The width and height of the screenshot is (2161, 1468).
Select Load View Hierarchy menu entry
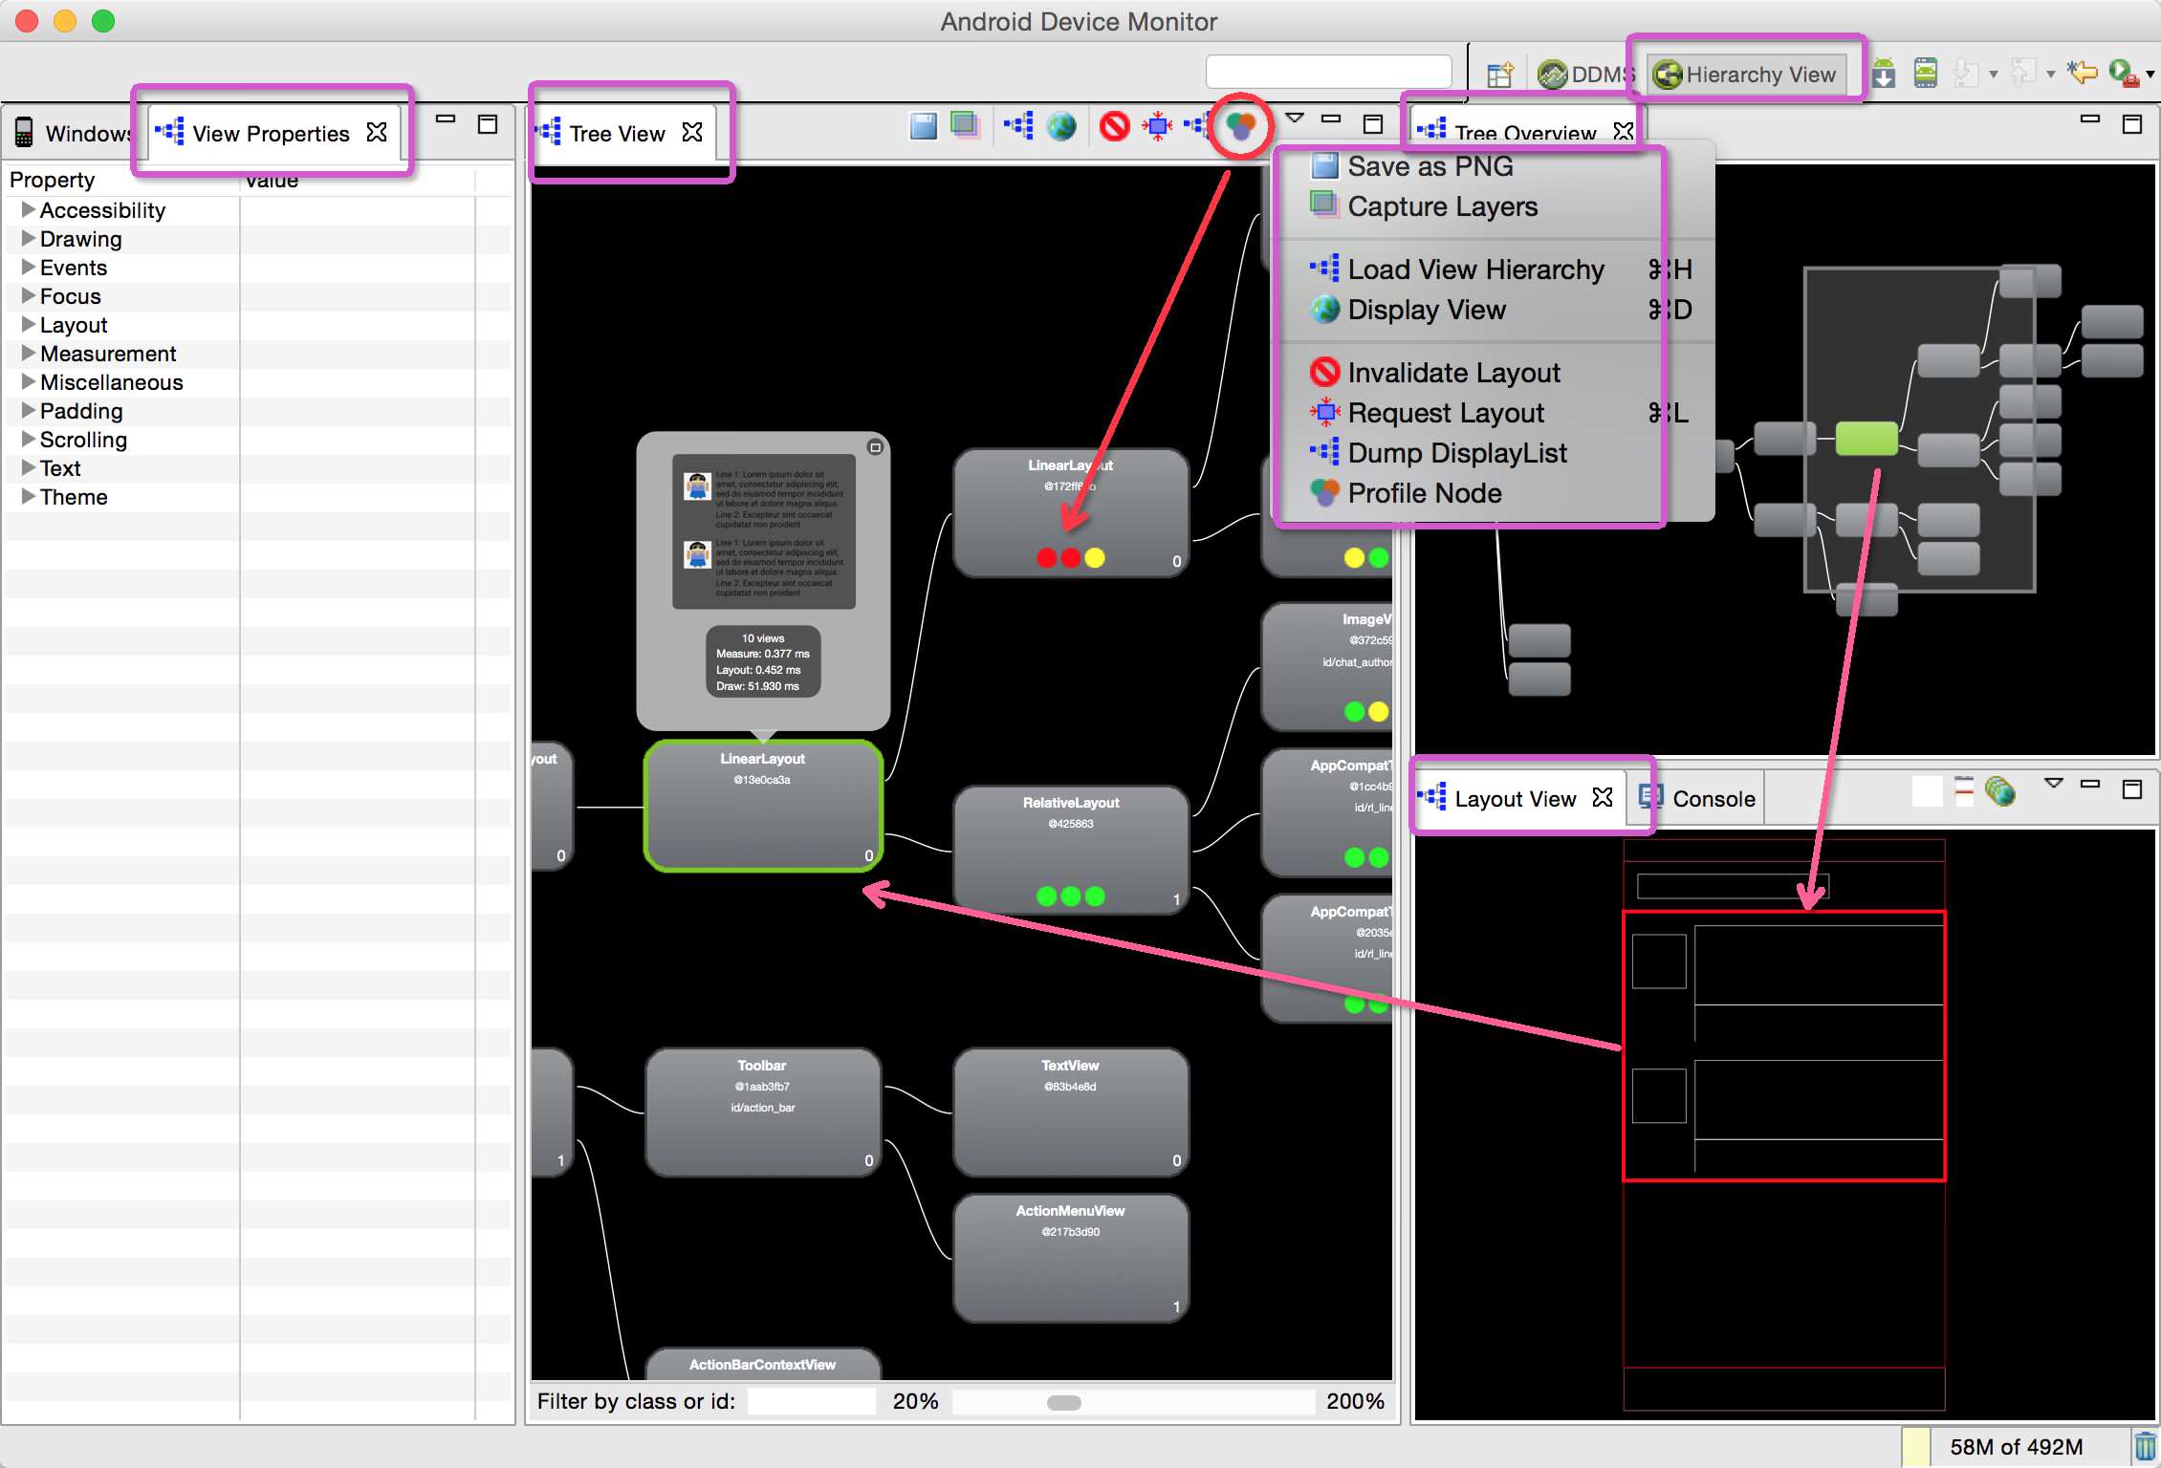[1474, 270]
